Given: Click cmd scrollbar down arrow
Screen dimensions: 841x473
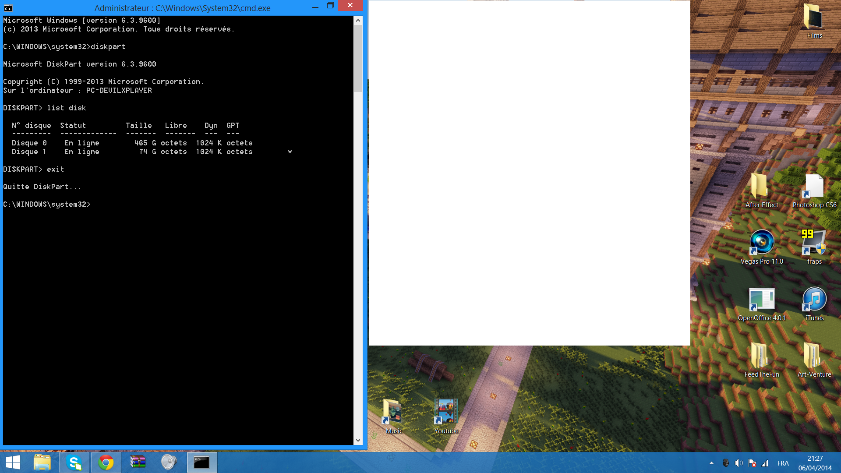Looking at the screenshot, I should pos(358,440).
